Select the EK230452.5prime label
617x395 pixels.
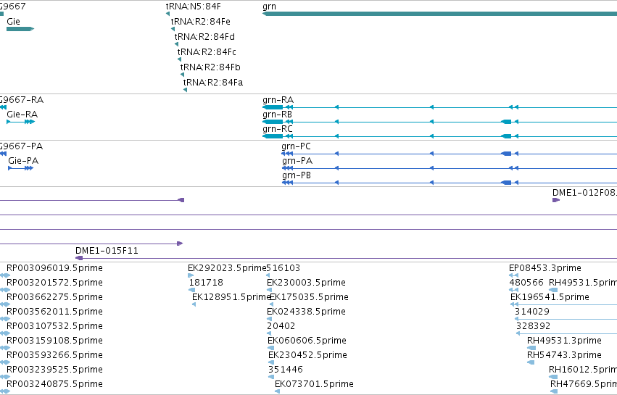(x=307, y=355)
